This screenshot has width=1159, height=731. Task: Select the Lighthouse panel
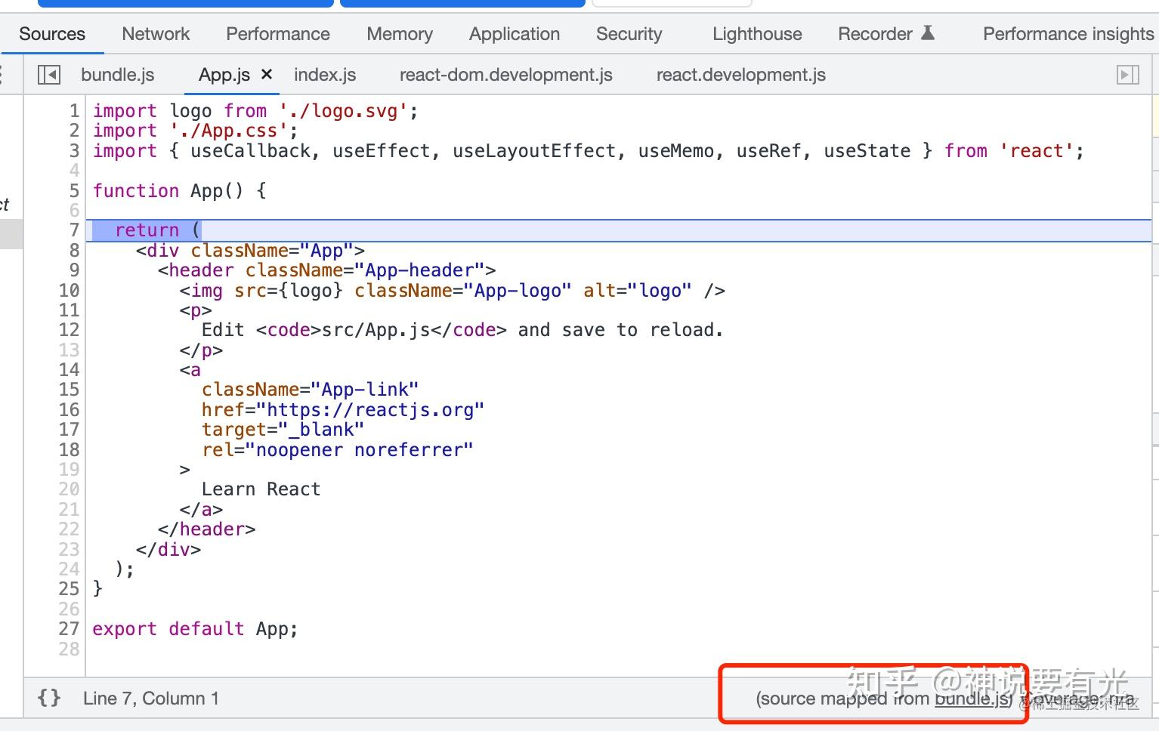pos(756,33)
